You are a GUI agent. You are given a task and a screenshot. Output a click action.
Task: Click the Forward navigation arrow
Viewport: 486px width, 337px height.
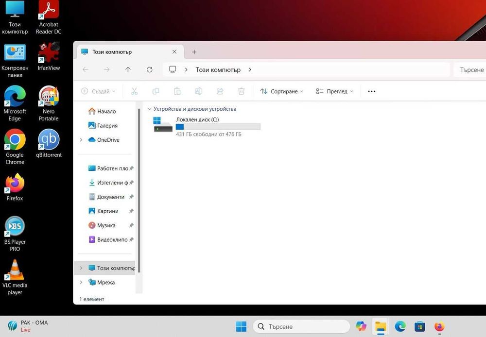(106, 70)
